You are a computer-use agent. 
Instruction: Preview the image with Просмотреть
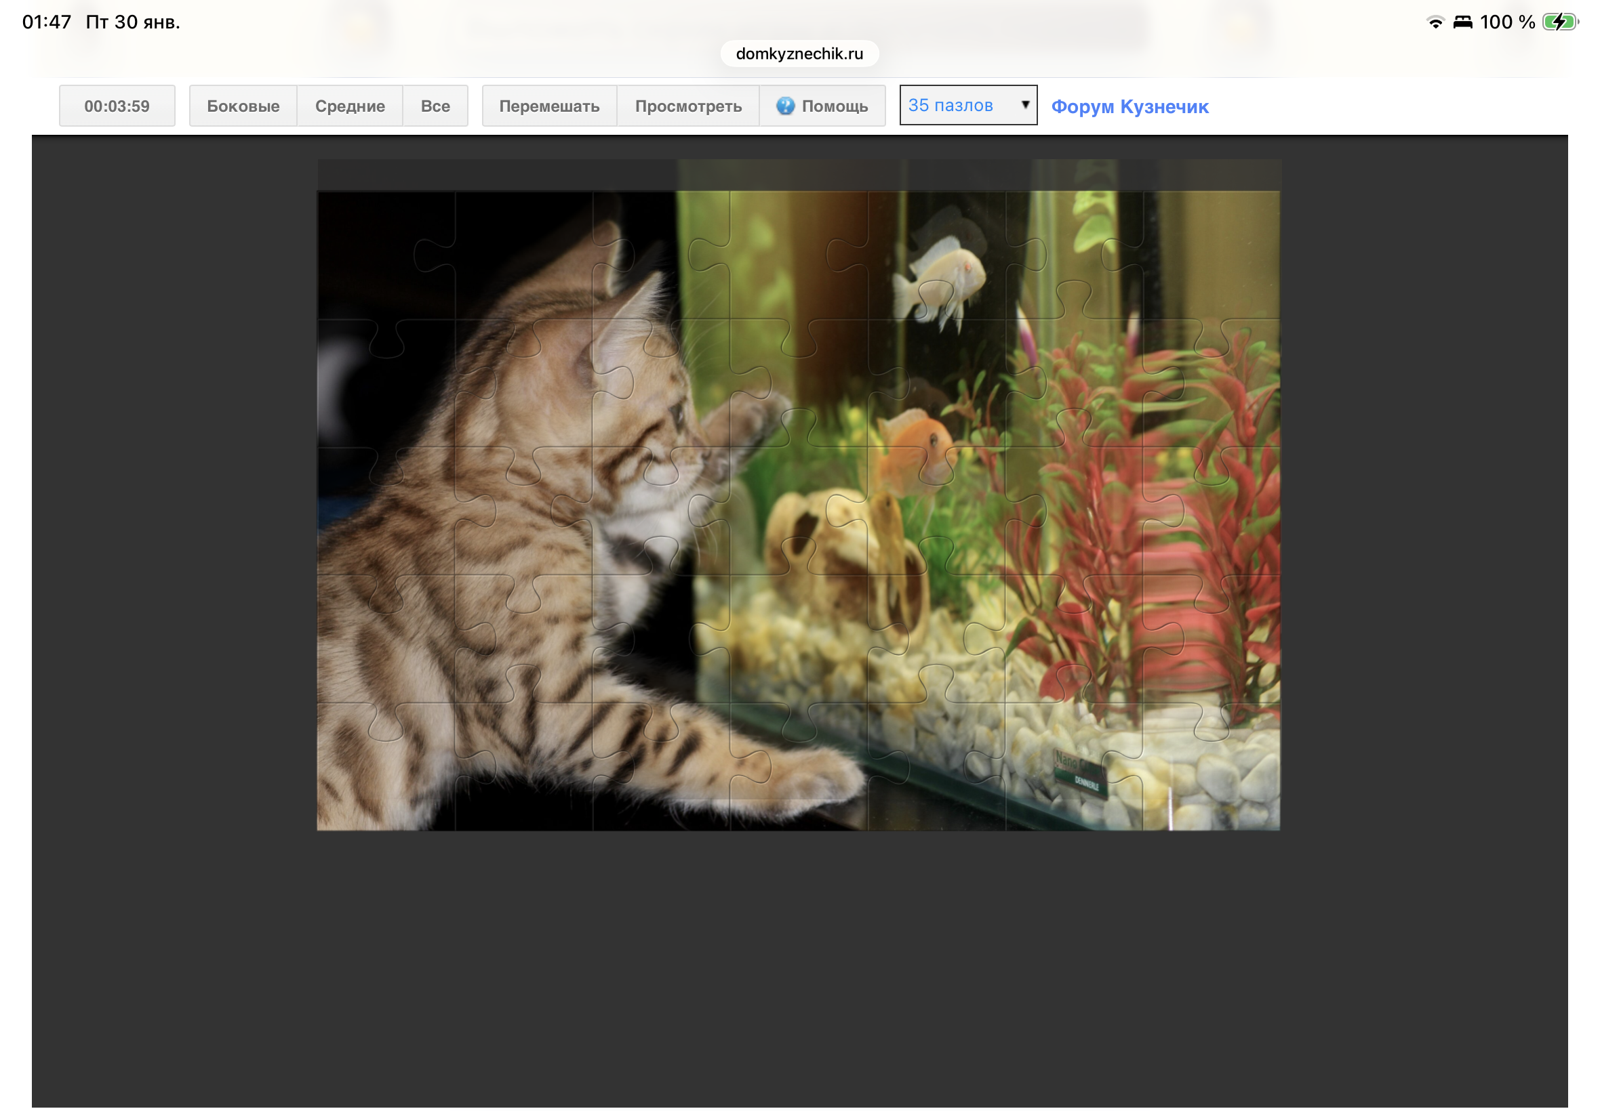[x=687, y=106]
